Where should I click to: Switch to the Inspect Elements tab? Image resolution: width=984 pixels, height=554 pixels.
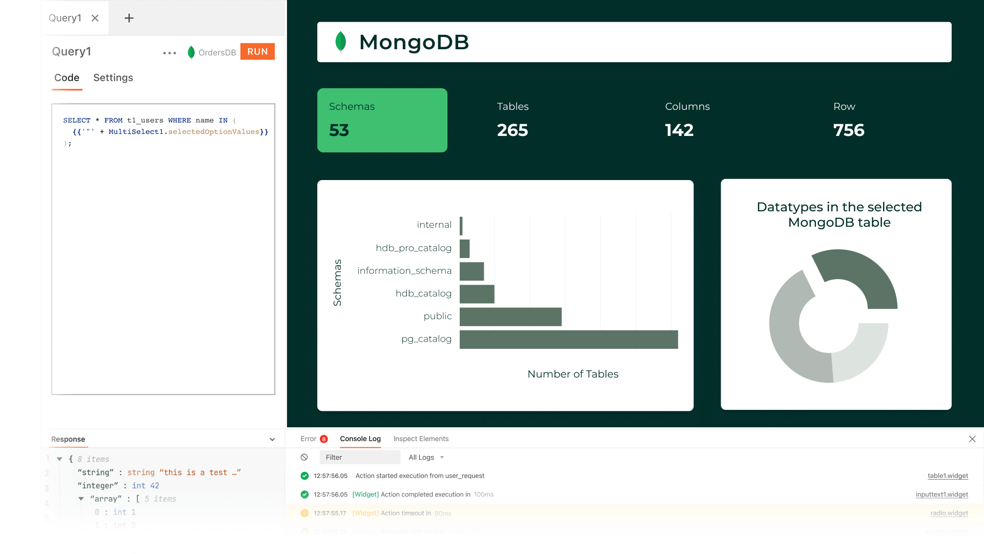(421, 439)
